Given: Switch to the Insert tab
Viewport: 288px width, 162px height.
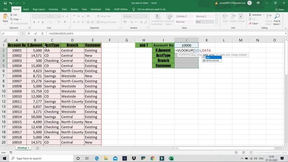Looking at the screenshot, I should tap(26, 9).
